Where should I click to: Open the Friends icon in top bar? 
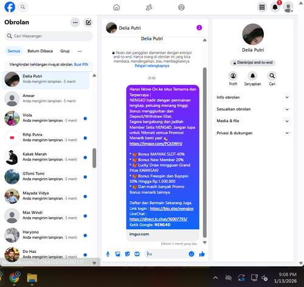click(x=149, y=7)
